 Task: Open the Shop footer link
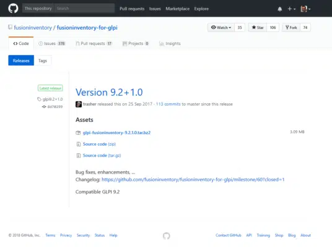click(x=279, y=235)
